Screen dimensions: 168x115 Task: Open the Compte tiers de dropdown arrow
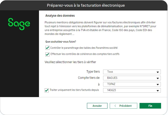point(158,78)
